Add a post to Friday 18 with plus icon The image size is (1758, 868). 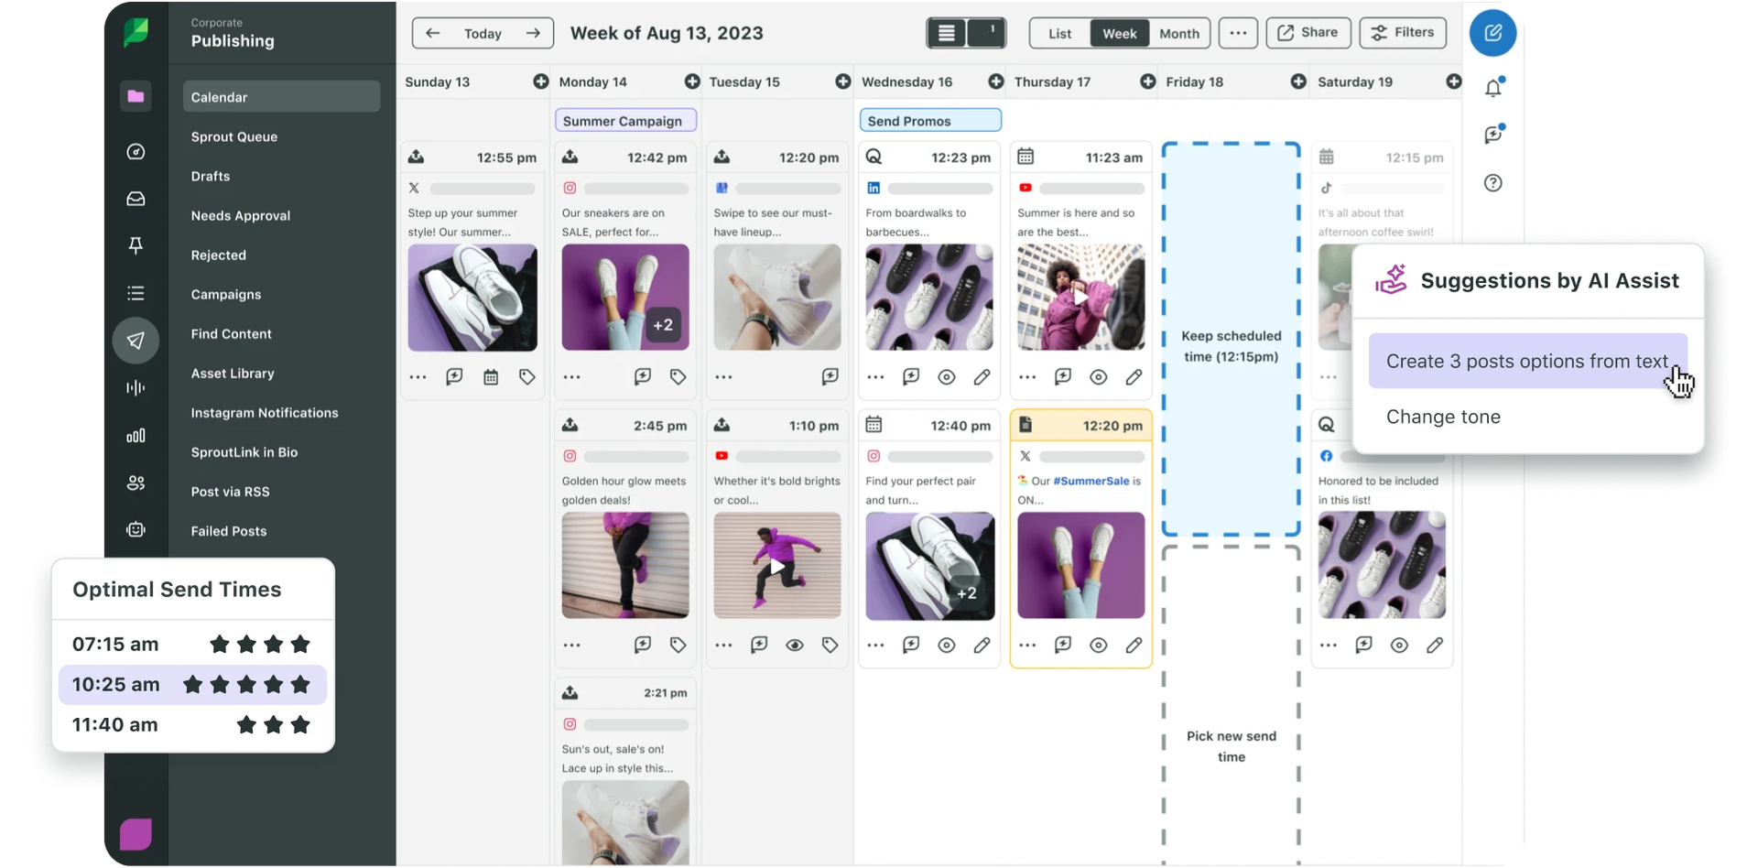click(x=1297, y=81)
